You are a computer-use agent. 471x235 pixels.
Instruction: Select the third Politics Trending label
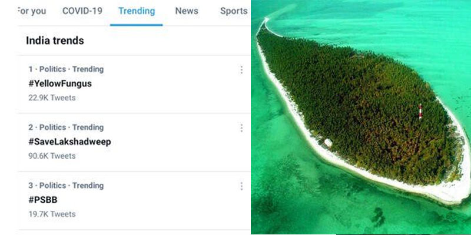pyautogui.click(x=66, y=186)
